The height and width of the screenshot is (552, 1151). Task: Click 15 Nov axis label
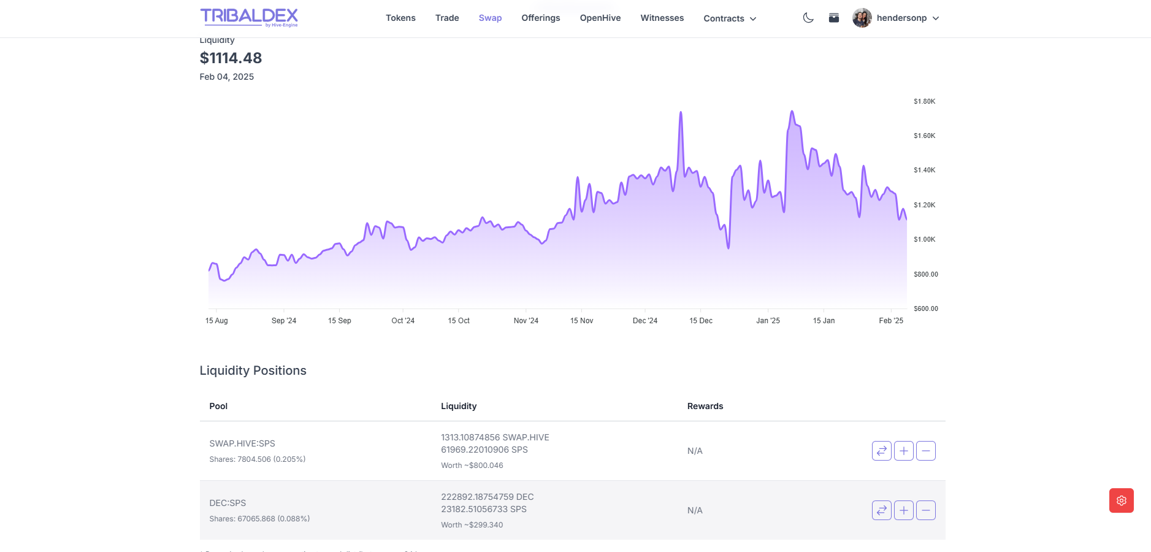(x=582, y=321)
